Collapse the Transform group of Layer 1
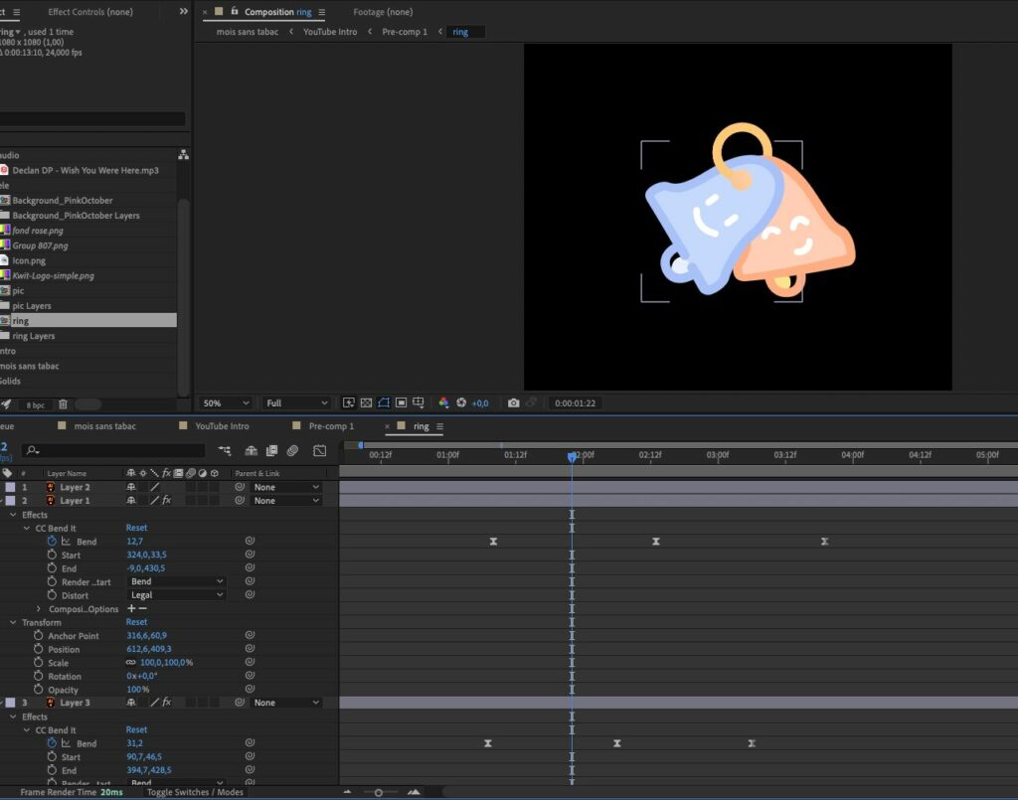This screenshot has height=800, width=1018. 13,622
